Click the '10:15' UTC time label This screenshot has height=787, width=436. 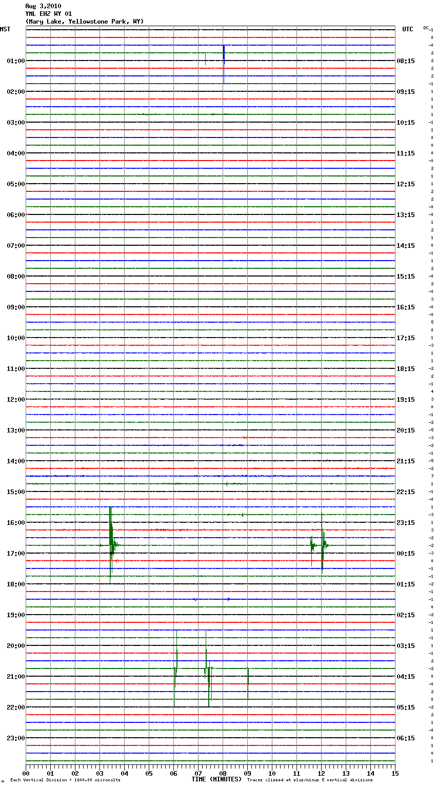tap(406, 123)
